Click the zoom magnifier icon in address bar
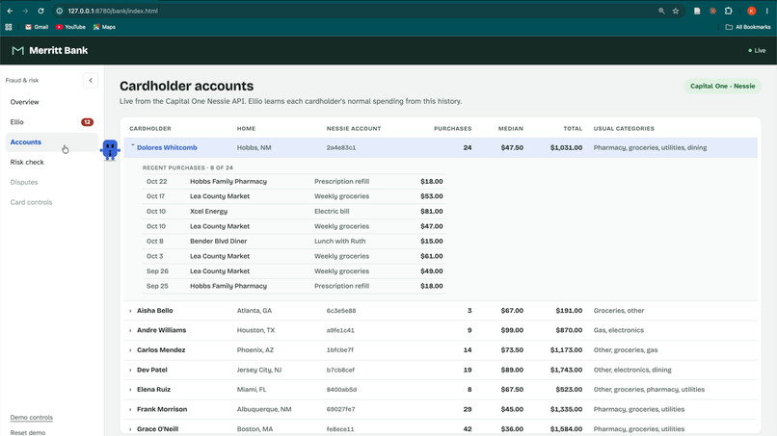The height and width of the screenshot is (436, 777). (x=661, y=11)
